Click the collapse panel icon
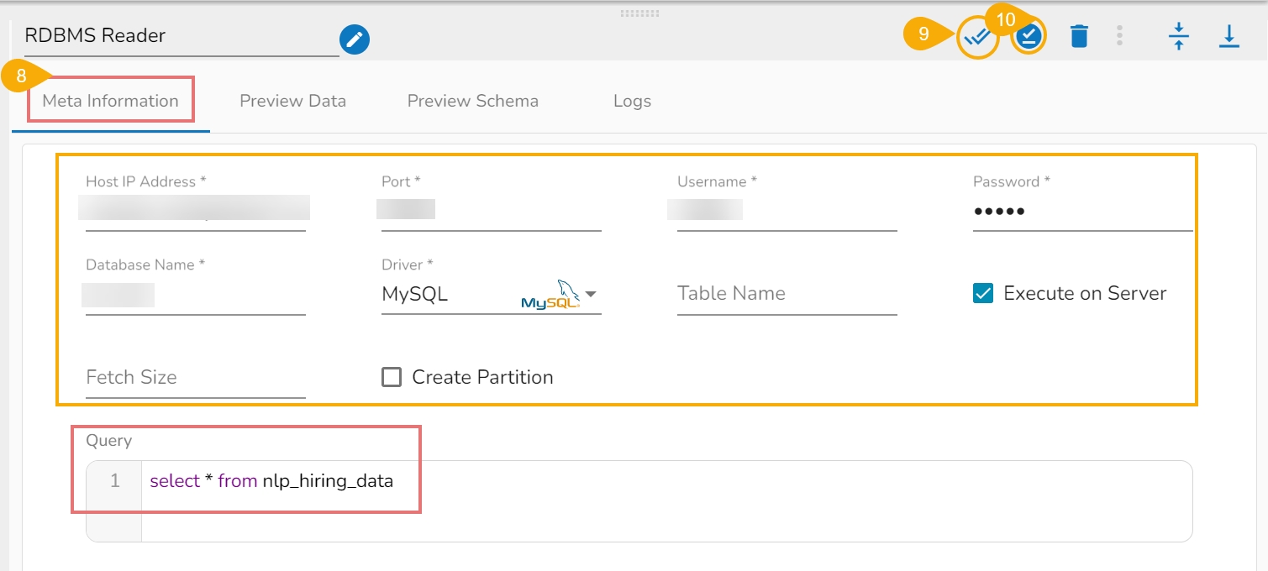The width and height of the screenshot is (1268, 571). tap(1179, 36)
